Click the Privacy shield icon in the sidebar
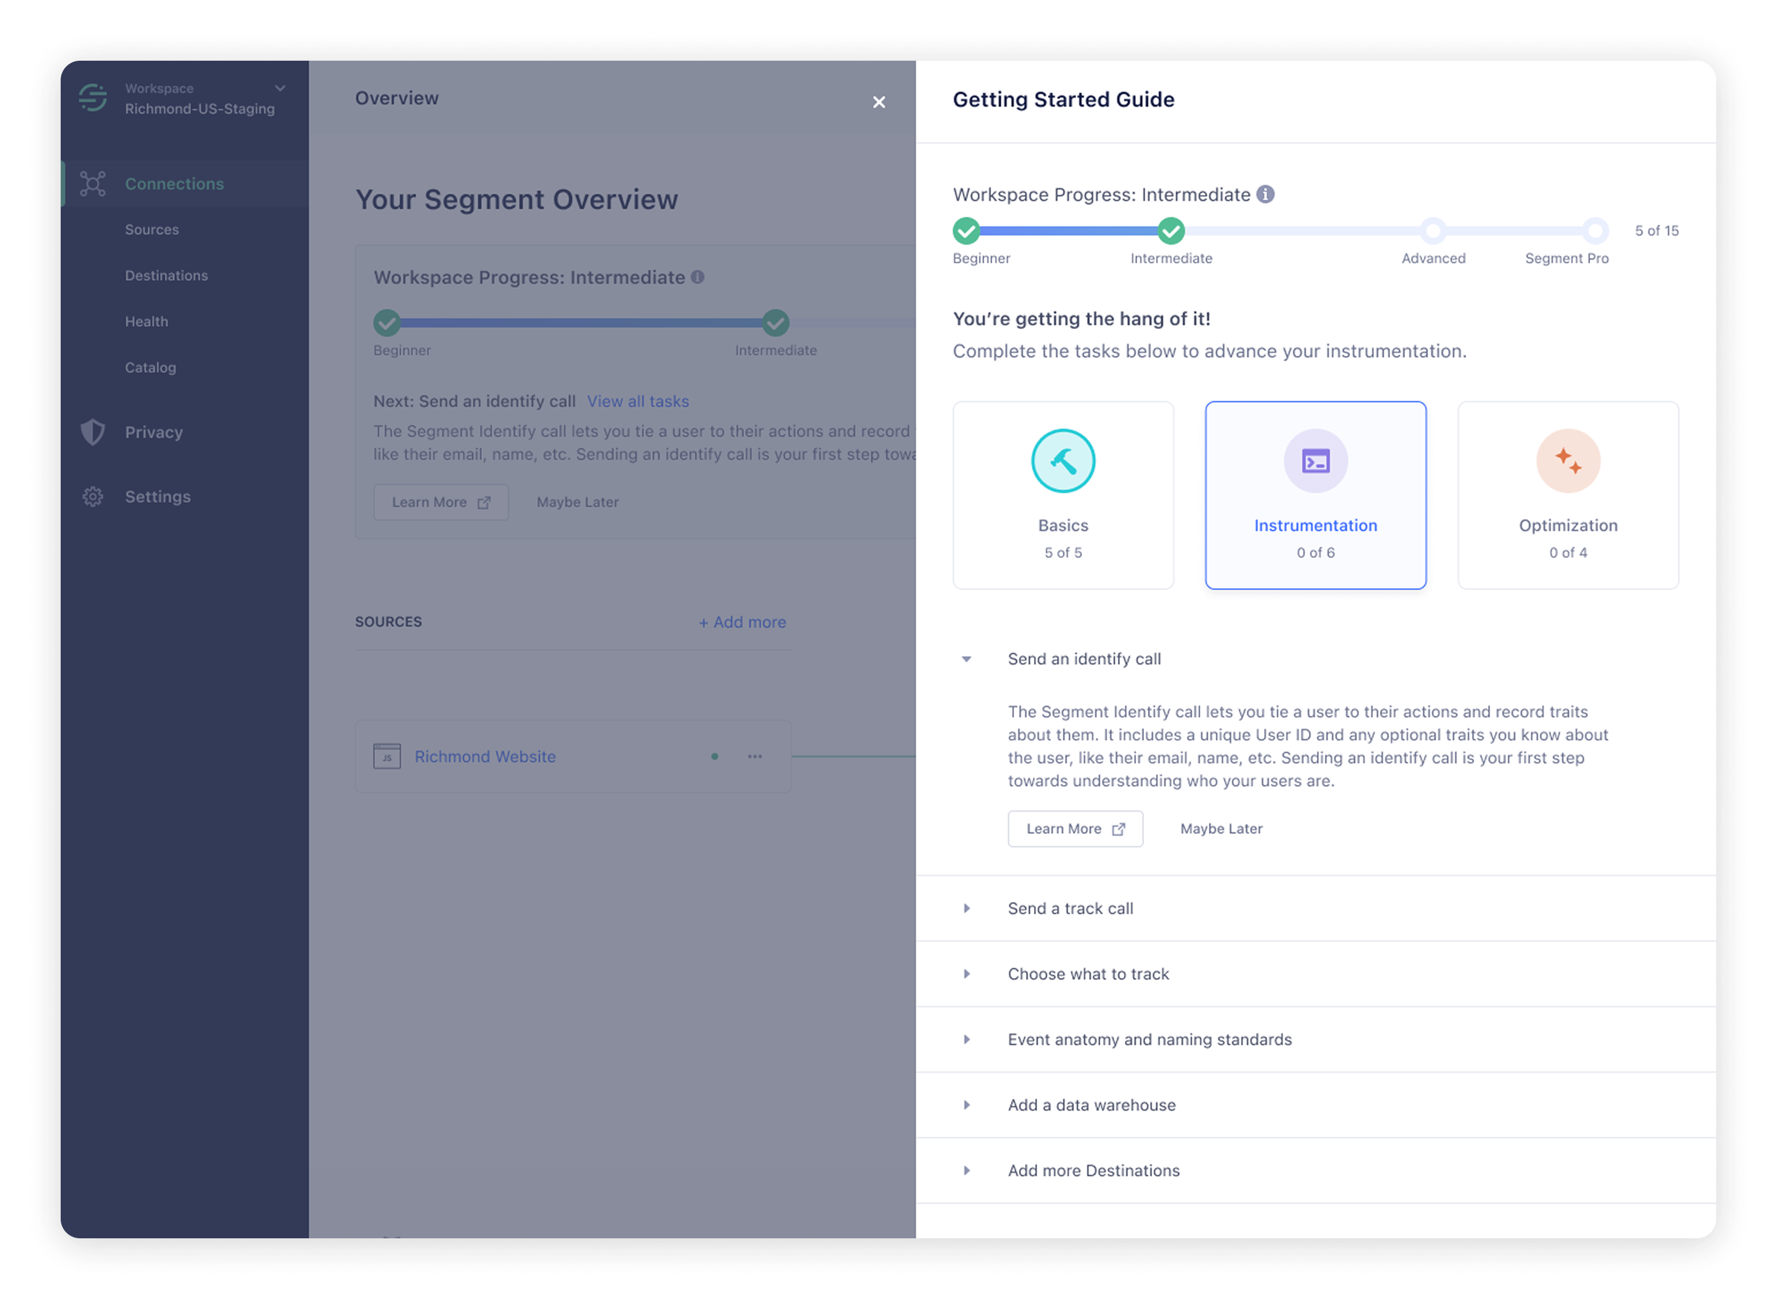 point(92,432)
